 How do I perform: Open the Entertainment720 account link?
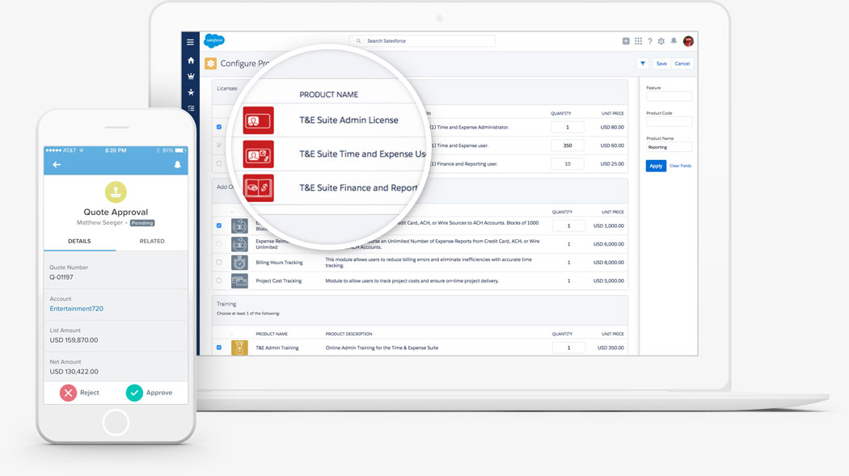point(76,309)
